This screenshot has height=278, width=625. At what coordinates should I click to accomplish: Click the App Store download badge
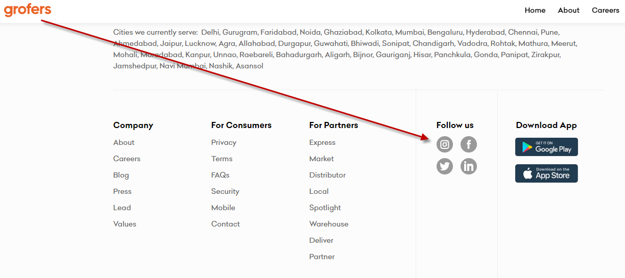pos(546,173)
